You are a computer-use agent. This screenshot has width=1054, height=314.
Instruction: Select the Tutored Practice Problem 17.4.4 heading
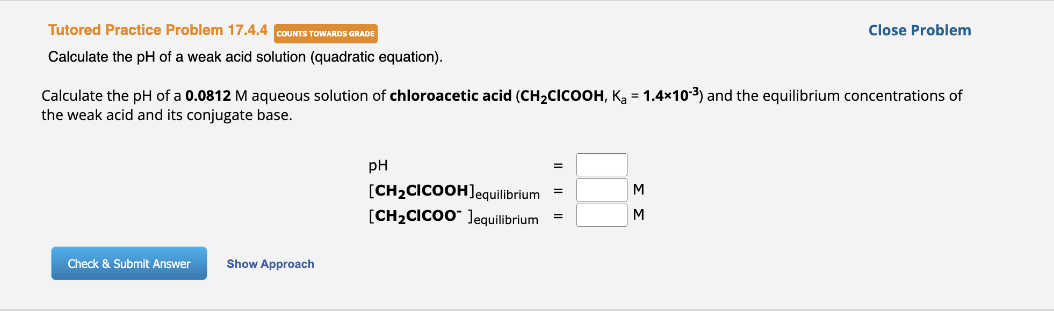tap(157, 30)
